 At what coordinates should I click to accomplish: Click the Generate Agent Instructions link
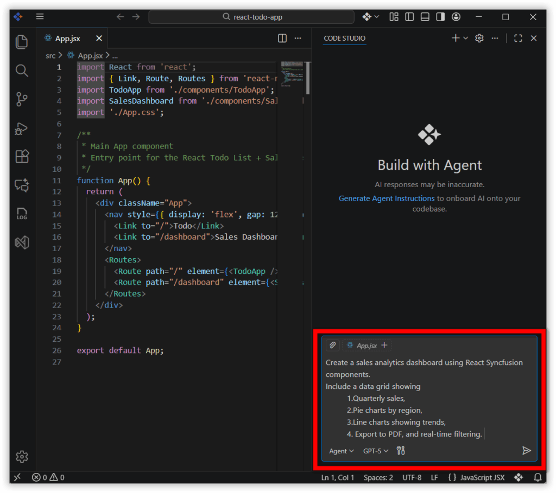point(386,198)
